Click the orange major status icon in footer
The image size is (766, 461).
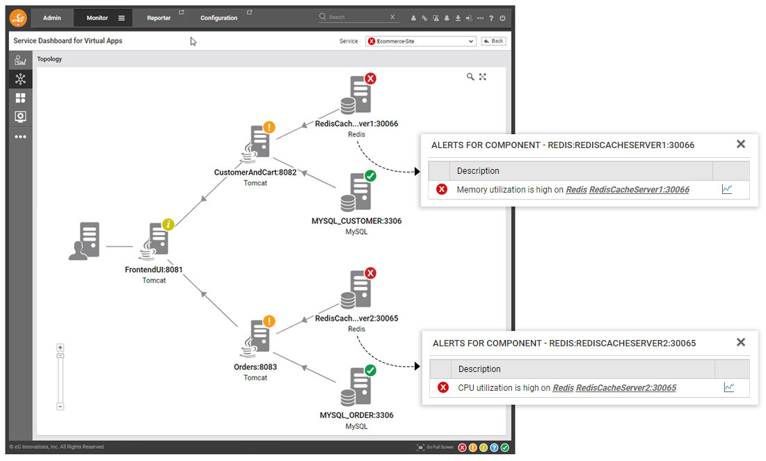473,447
